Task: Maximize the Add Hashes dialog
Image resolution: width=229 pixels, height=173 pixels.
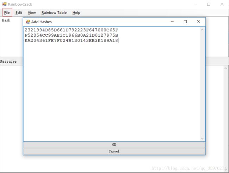Action: pyautogui.click(x=185, y=22)
